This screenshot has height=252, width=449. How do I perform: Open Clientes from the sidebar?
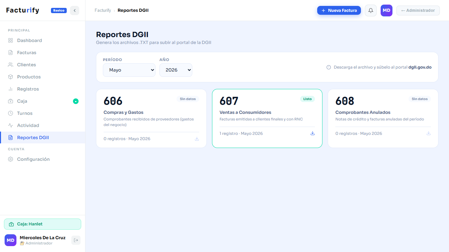point(43,65)
